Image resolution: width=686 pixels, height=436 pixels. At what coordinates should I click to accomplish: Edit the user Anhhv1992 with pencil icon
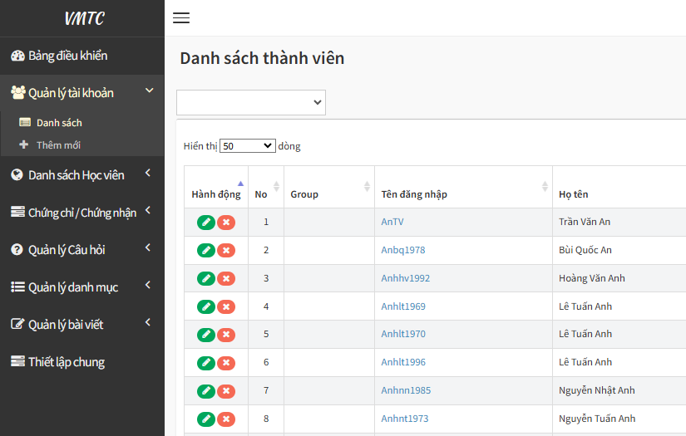point(205,278)
